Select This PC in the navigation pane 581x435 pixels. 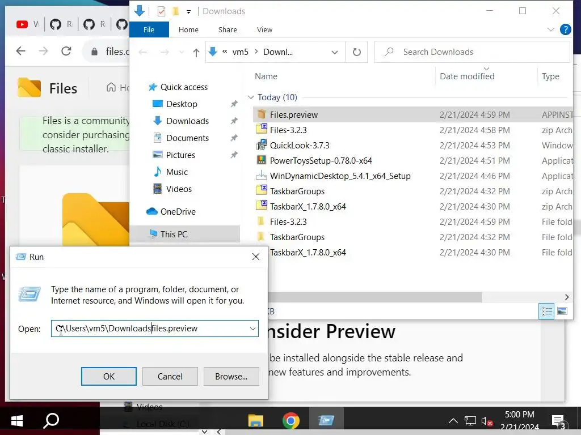[174, 234]
